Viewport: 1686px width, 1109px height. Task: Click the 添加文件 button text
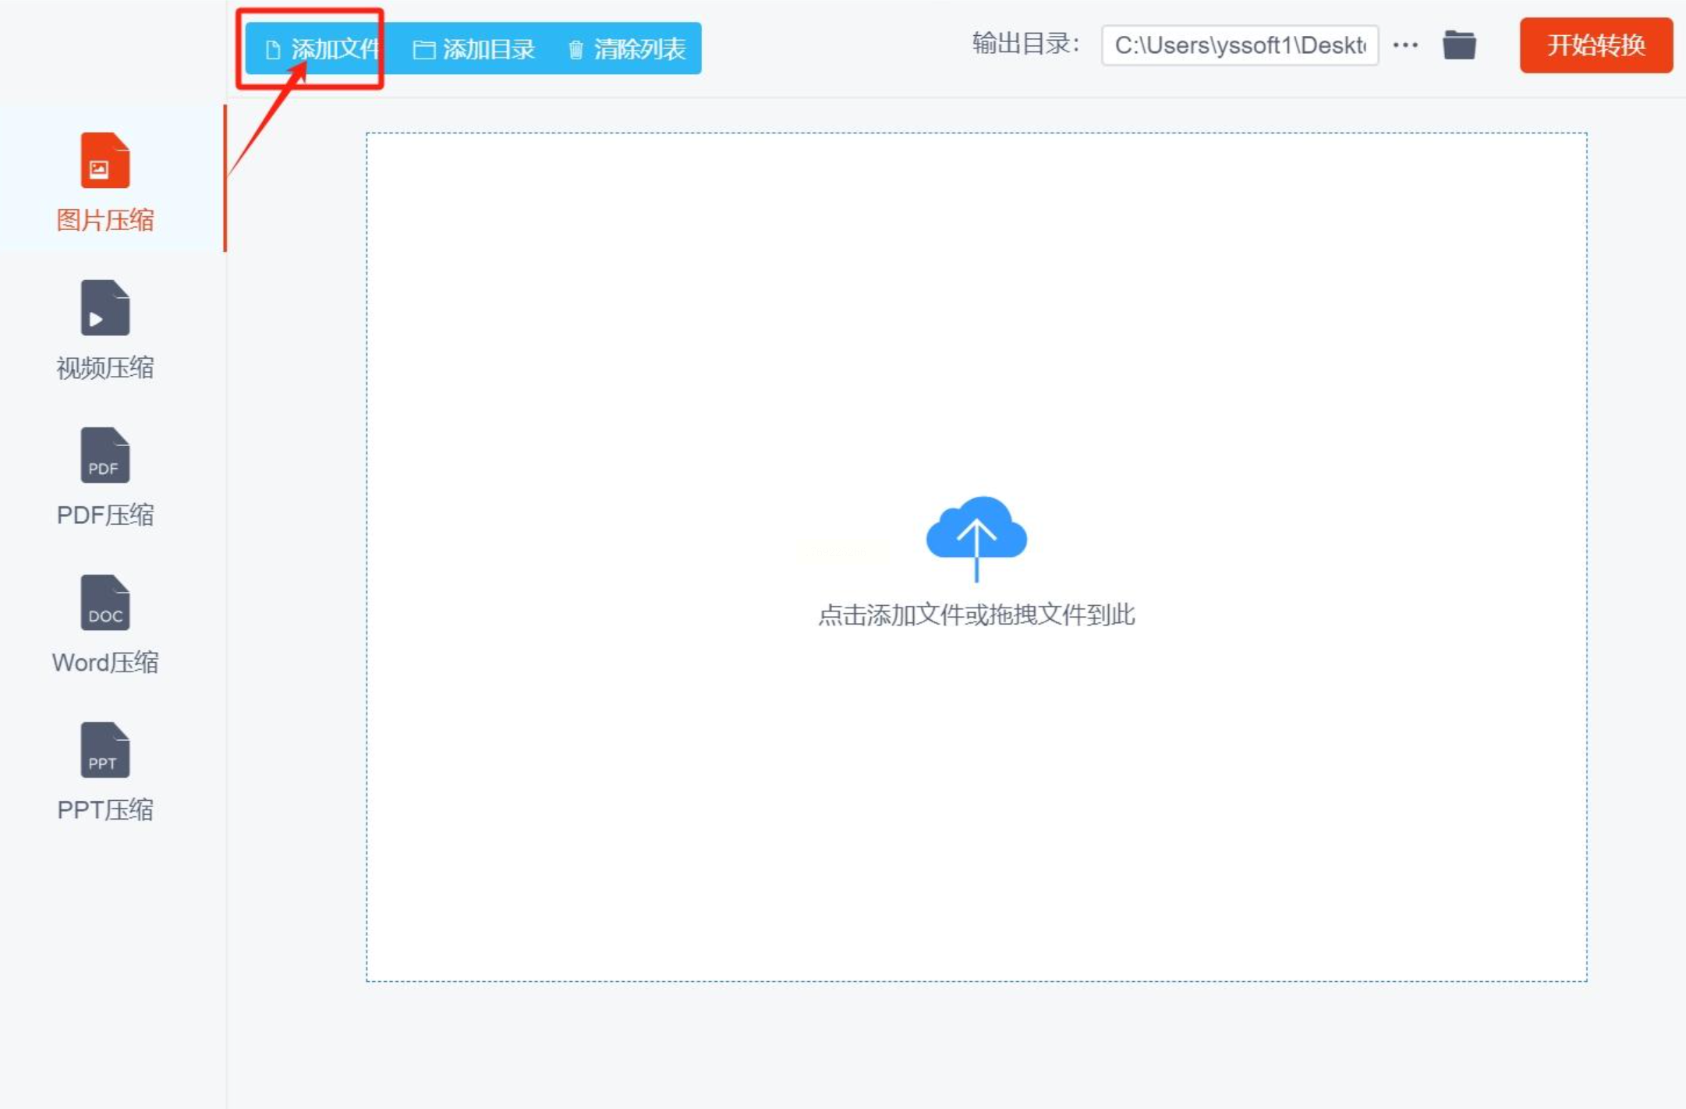pyautogui.click(x=335, y=49)
